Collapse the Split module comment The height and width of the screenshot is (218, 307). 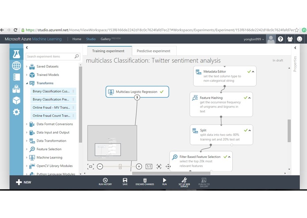pyautogui.click(x=250, y=131)
